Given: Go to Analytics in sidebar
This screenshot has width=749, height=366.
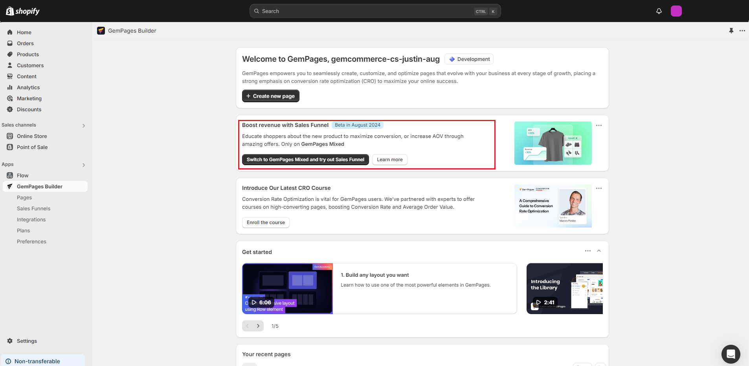Looking at the screenshot, I should click(28, 87).
